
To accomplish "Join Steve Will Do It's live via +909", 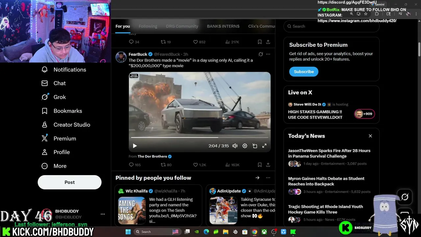I will tap(364, 114).
